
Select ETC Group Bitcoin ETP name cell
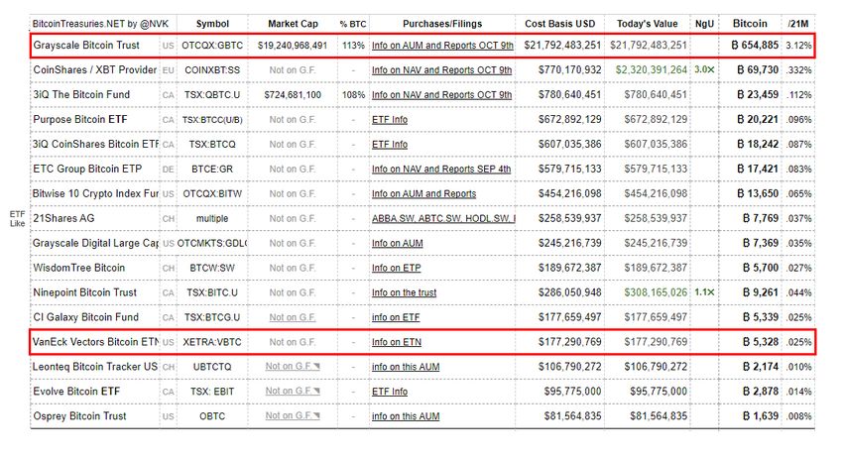(x=87, y=170)
